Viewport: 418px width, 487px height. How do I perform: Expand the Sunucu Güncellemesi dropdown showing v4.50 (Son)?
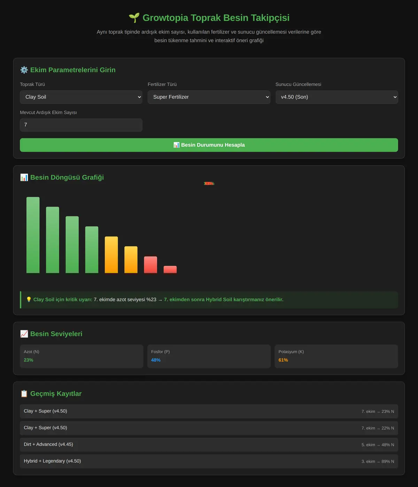[337, 97]
